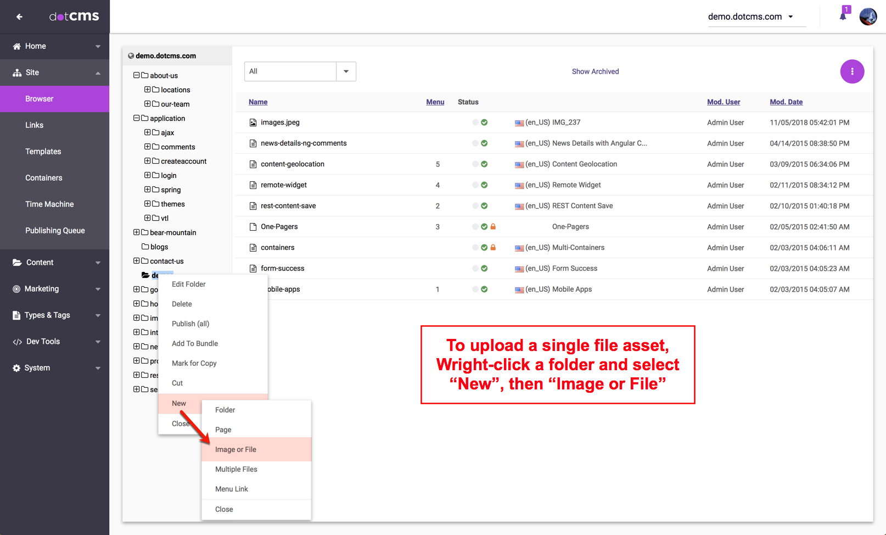The image size is (886, 535).
Task: Click the purple three-dot actions button
Action: 852,71
